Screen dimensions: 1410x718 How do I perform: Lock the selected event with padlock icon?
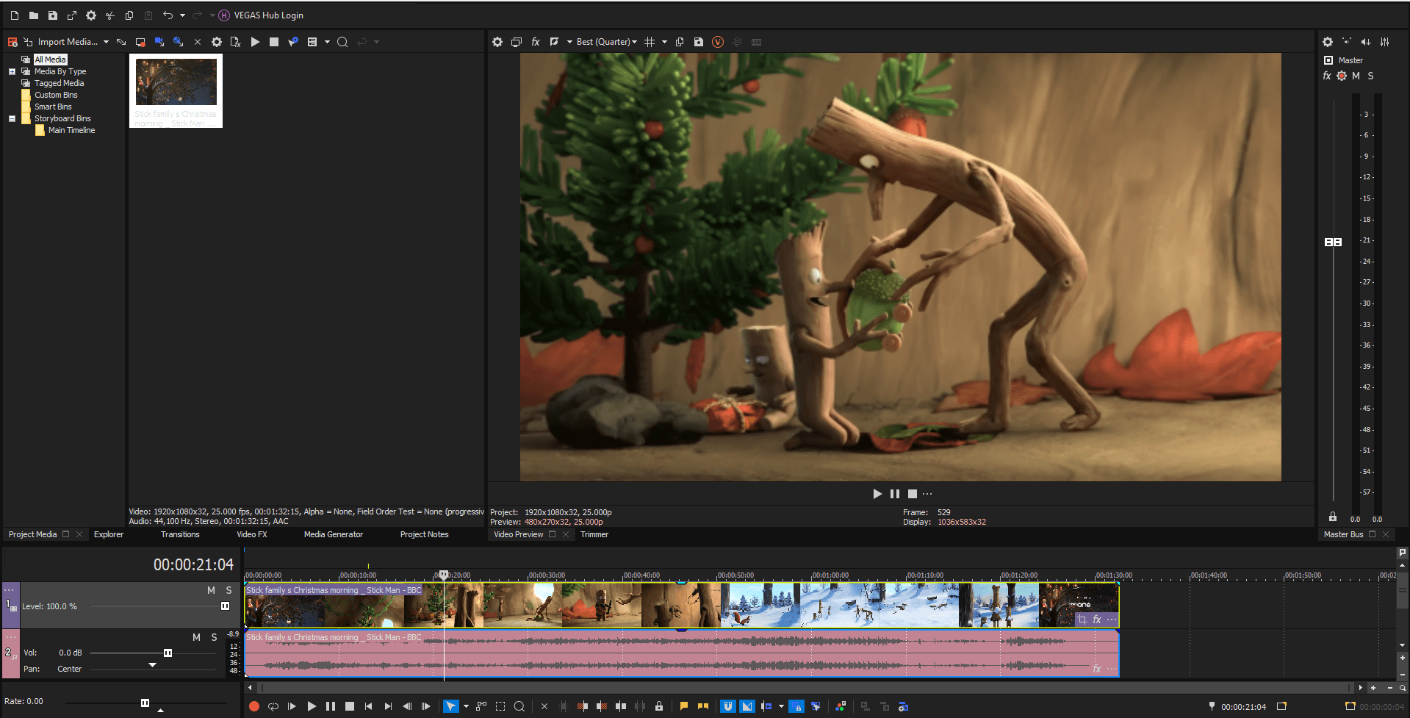pyautogui.click(x=659, y=706)
